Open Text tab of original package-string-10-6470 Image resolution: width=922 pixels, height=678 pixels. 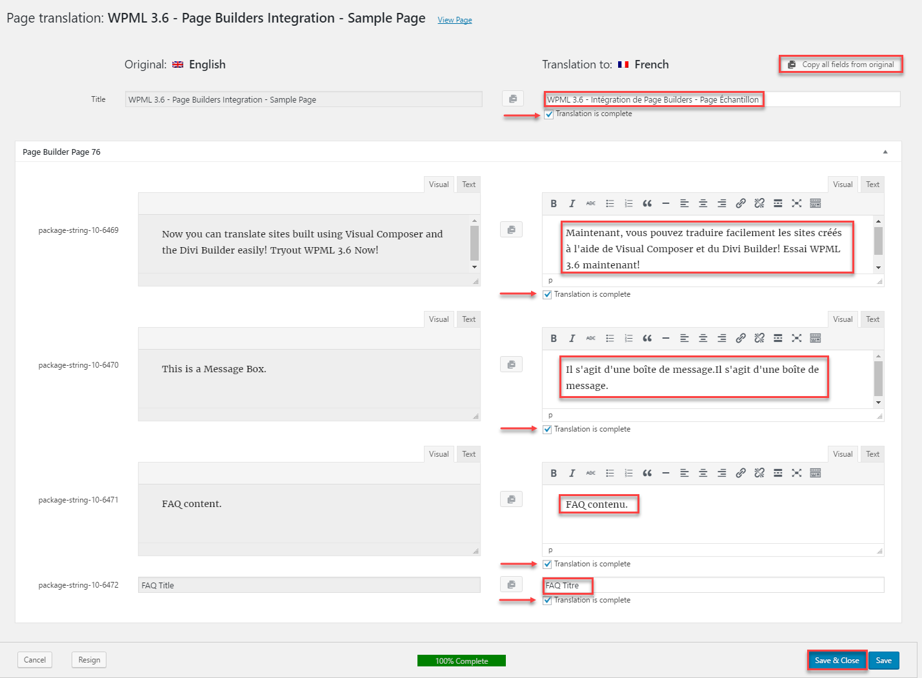point(469,319)
